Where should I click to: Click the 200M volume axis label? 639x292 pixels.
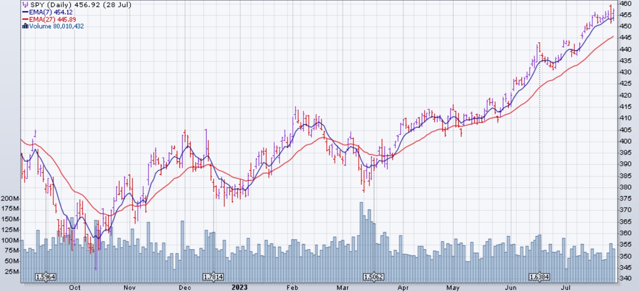(10, 198)
